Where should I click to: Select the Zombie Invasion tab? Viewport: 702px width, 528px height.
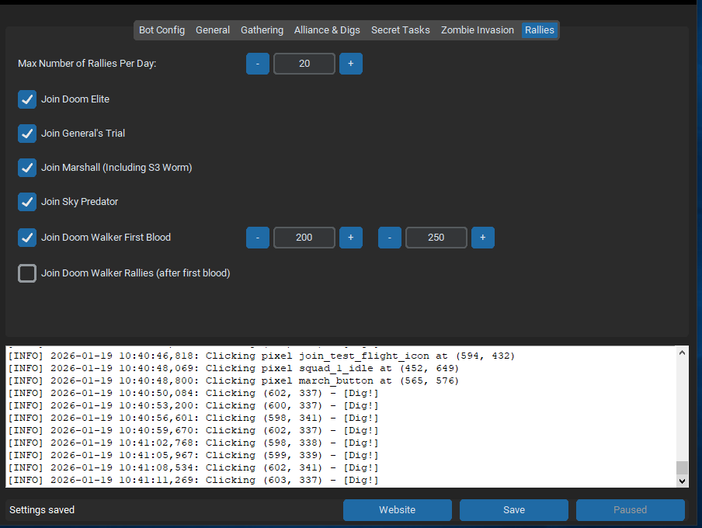[477, 30]
